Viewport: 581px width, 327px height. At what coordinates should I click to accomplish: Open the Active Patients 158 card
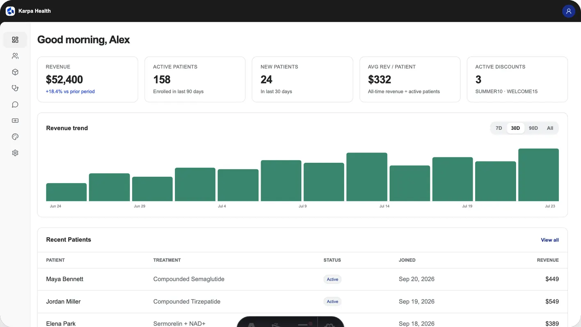tap(195, 79)
